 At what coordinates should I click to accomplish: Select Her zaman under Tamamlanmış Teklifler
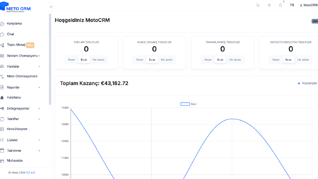tap(235, 60)
